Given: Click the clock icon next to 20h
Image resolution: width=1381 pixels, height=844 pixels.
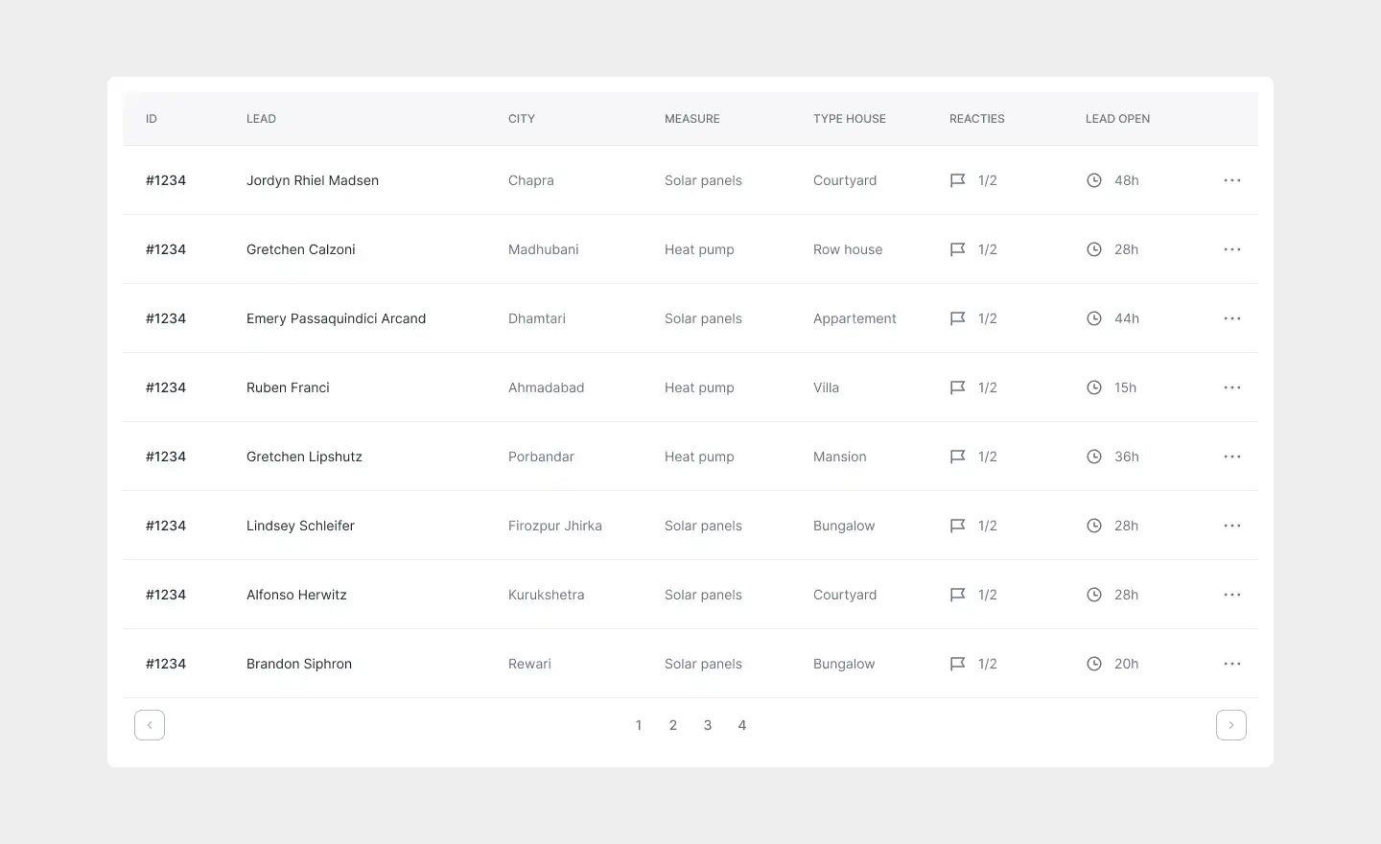Looking at the screenshot, I should 1094,664.
